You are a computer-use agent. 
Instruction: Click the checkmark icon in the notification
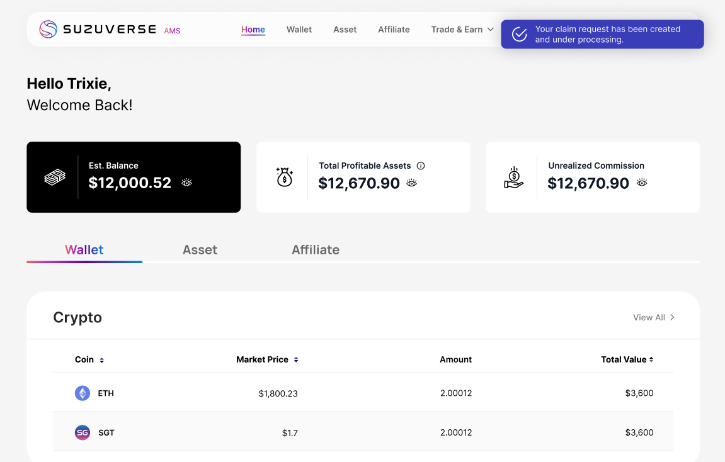pyautogui.click(x=519, y=34)
